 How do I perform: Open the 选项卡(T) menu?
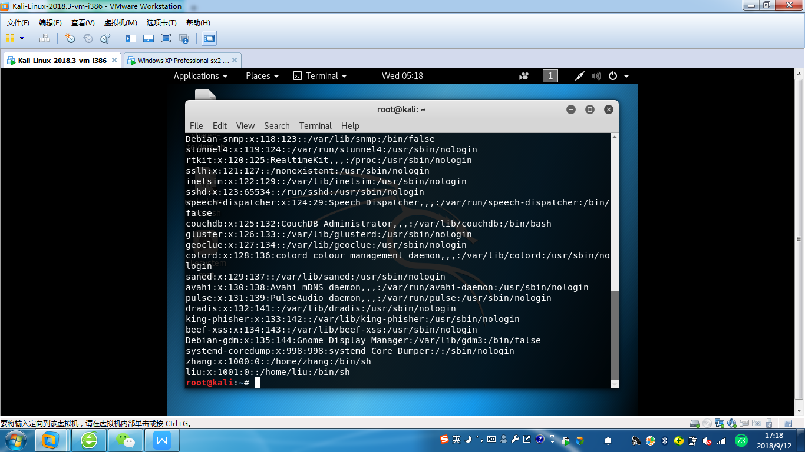pos(161,23)
